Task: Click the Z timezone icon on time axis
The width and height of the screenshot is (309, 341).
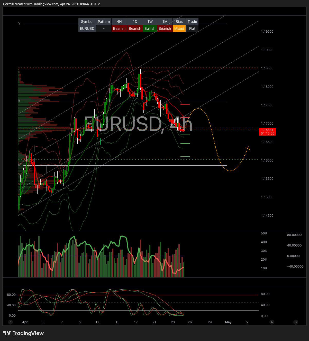Action: [10, 322]
